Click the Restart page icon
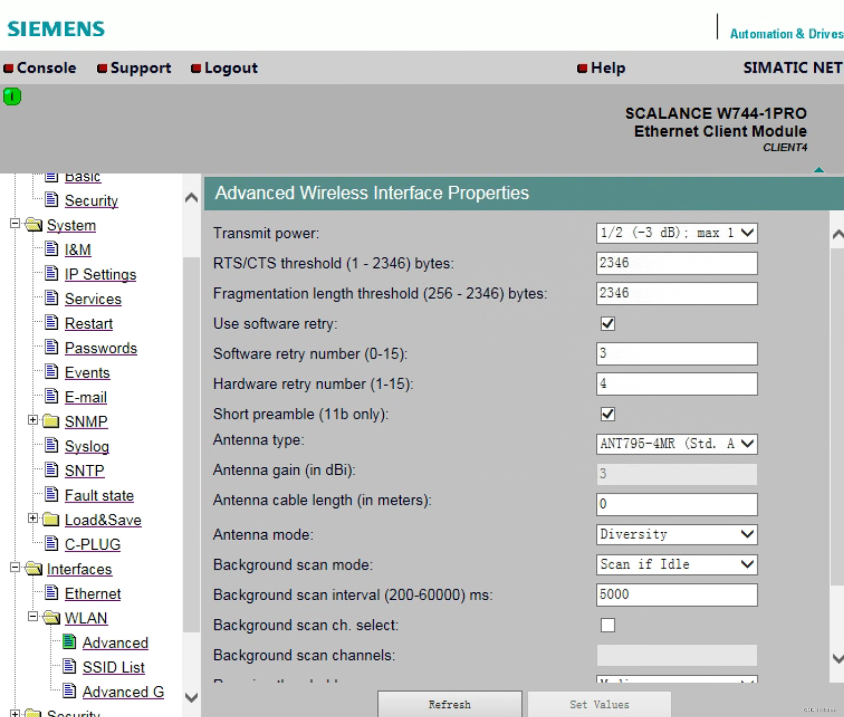The image size is (844, 717). point(52,322)
